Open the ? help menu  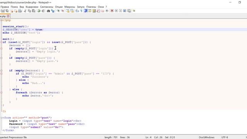[106, 7]
